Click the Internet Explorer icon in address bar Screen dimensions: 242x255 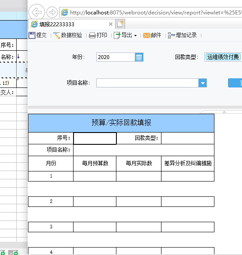(64, 12)
